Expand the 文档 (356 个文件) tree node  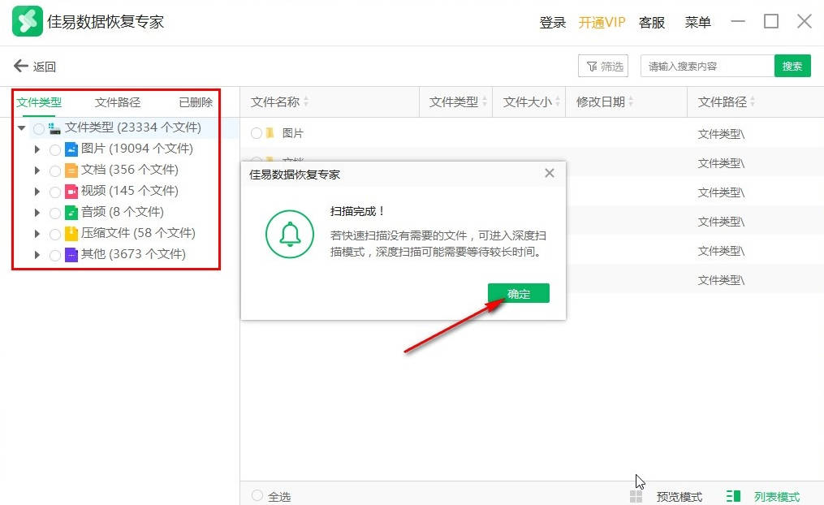pyautogui.click(x=37, y=170)
